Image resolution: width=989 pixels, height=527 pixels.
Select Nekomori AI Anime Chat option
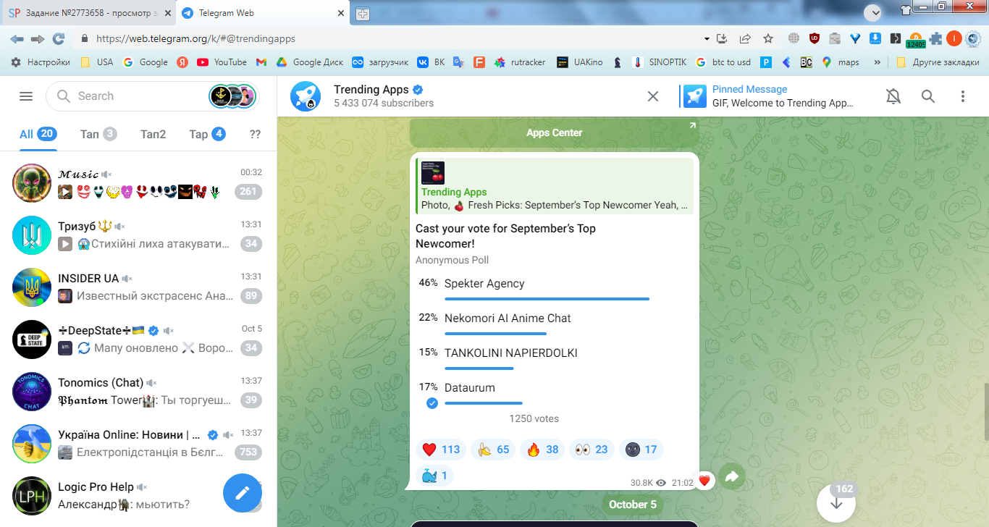pos(555,322)
